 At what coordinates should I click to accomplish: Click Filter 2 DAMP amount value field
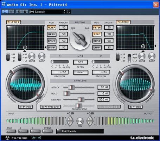pos(109,48)
